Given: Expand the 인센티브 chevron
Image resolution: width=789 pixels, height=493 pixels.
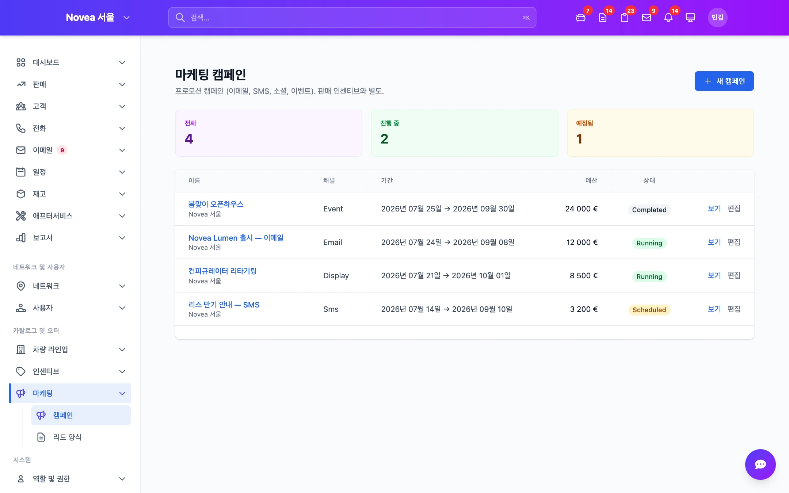Looking at the screenshot, I should [122, 371].
